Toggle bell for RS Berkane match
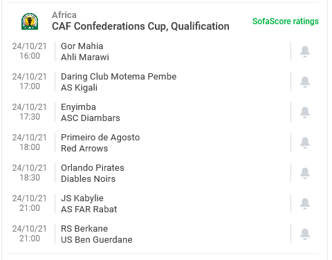The image size is (332, 260). pos(305,234)
